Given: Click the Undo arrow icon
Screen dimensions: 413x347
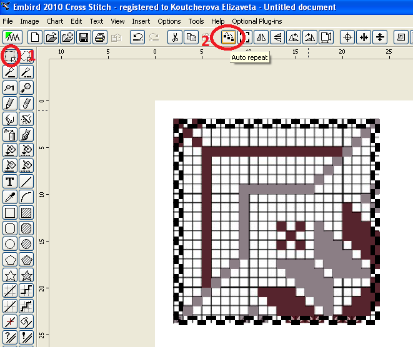Looking at the screenshot, I should coord(137,37).
